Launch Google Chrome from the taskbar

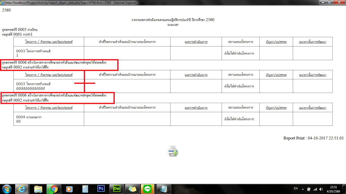[53, 189]
